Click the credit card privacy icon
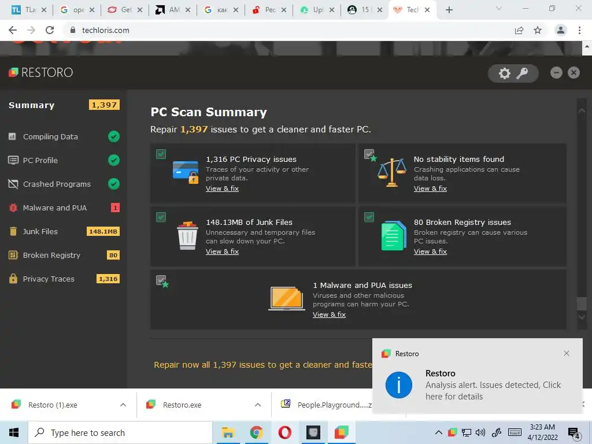The width and height of the screenshot is (592, 444). 186,172
